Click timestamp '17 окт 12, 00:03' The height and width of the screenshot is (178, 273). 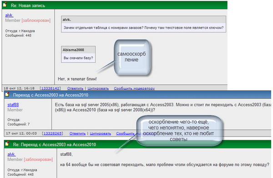[21, 133]
